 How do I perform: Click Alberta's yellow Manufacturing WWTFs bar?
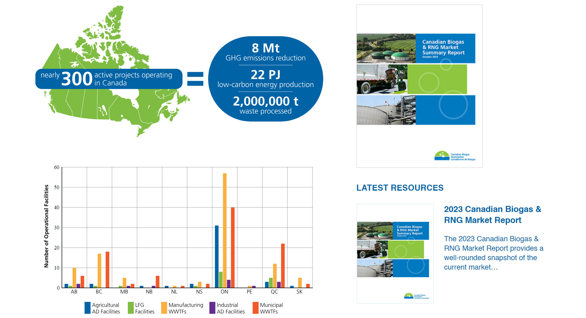(74, 278)
